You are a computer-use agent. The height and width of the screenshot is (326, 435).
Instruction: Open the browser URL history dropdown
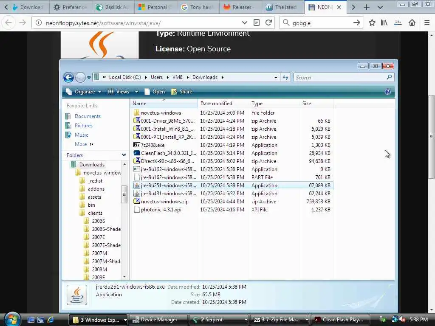244,23
